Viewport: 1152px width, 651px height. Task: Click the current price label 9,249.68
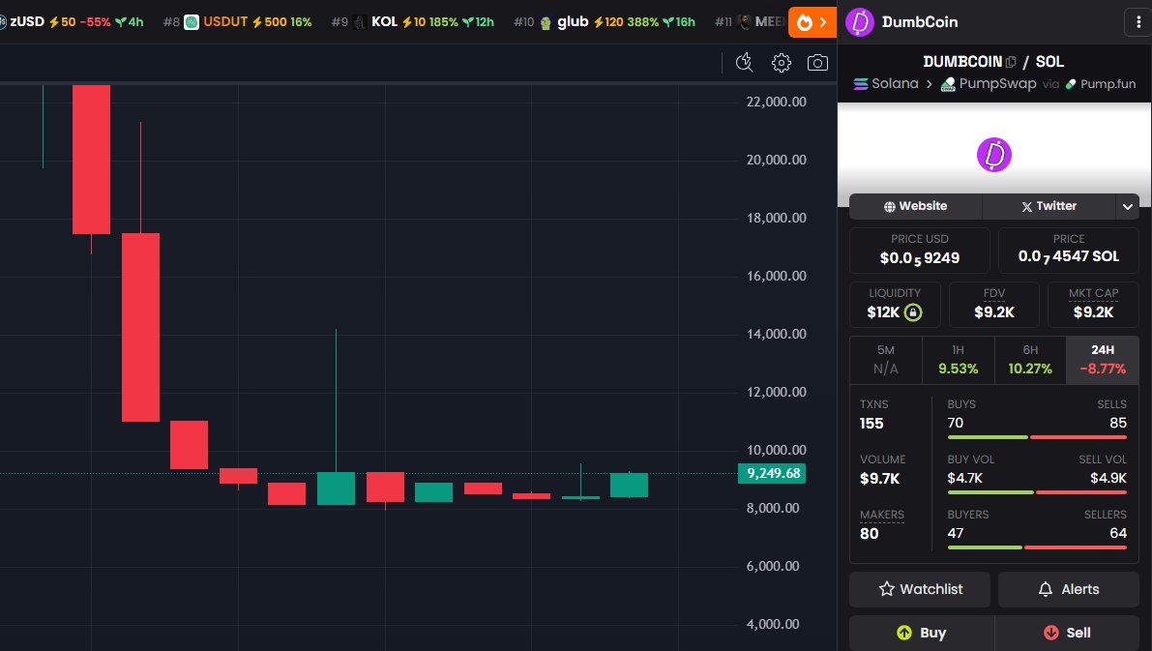(x=772, y=473)
